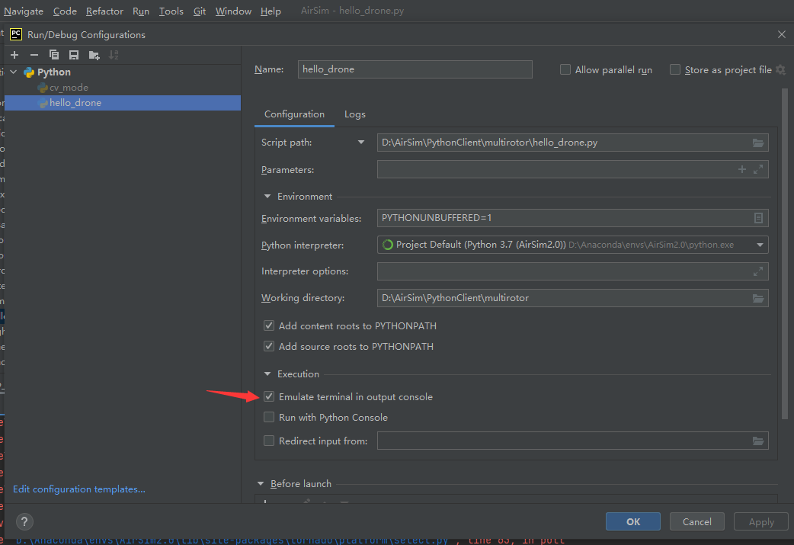Collapse the Environment section
Viewport: 794px width, 545px height.
click(267, 197)
